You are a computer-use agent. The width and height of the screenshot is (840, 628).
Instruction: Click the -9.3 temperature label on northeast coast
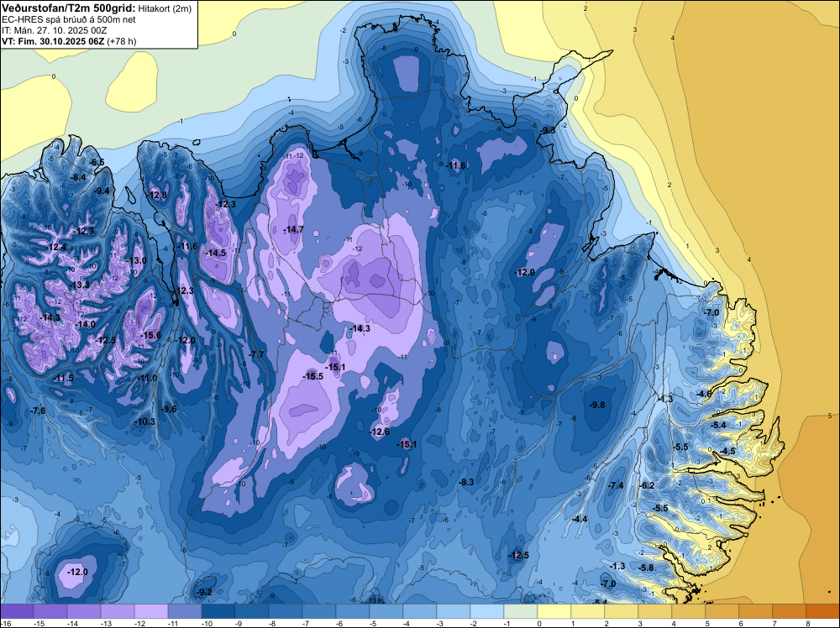pos(548,130)
